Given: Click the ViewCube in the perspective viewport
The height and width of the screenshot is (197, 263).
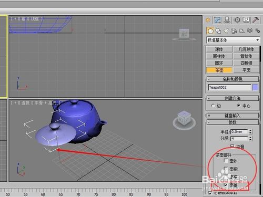Looking at the screenshot, I should click(x=184, y=118).
